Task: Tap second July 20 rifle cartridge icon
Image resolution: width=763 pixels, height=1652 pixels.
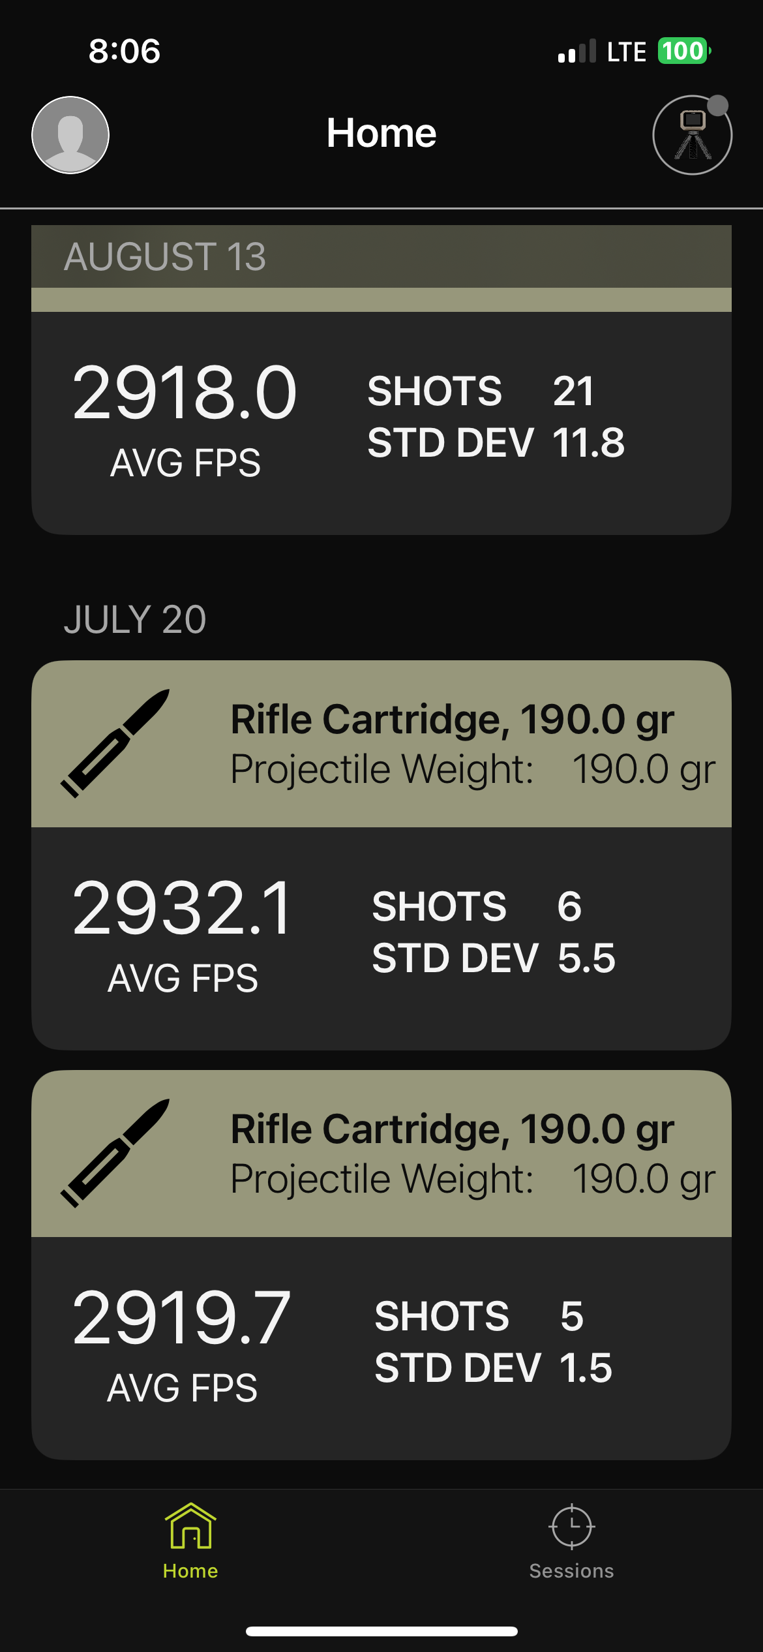Action: click(x=115, y=1153)
